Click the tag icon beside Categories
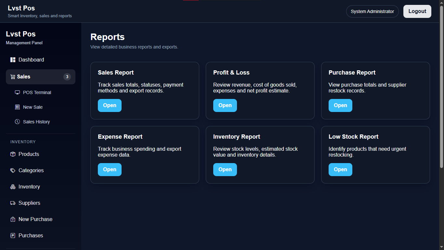This screenshot has width=444, height=250. pyautogui.click(x=13, y=170)
